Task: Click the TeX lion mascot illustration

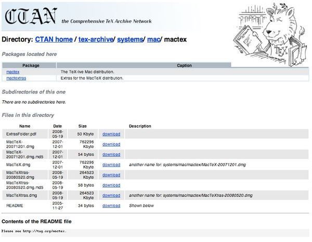Action: (270, 35)
